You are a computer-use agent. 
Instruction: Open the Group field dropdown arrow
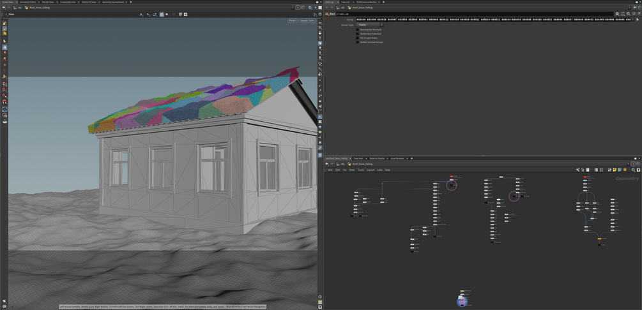coord(633,19)
